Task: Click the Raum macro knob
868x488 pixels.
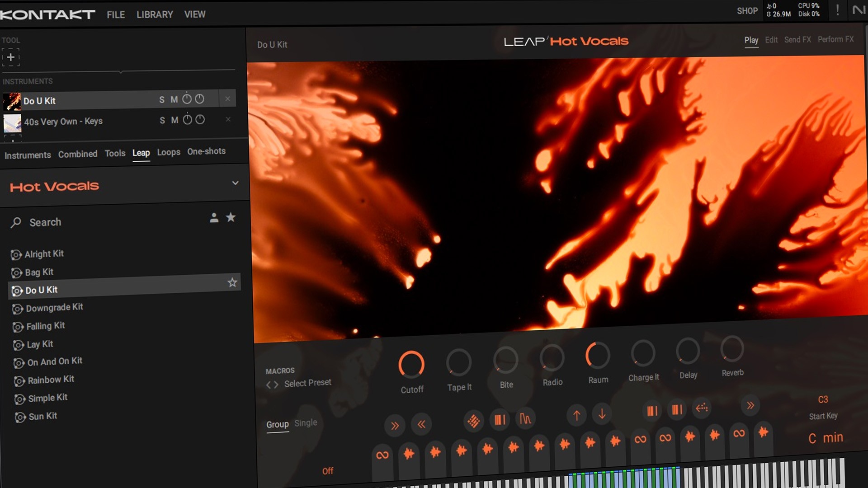Action: click(x=598, y=355)
